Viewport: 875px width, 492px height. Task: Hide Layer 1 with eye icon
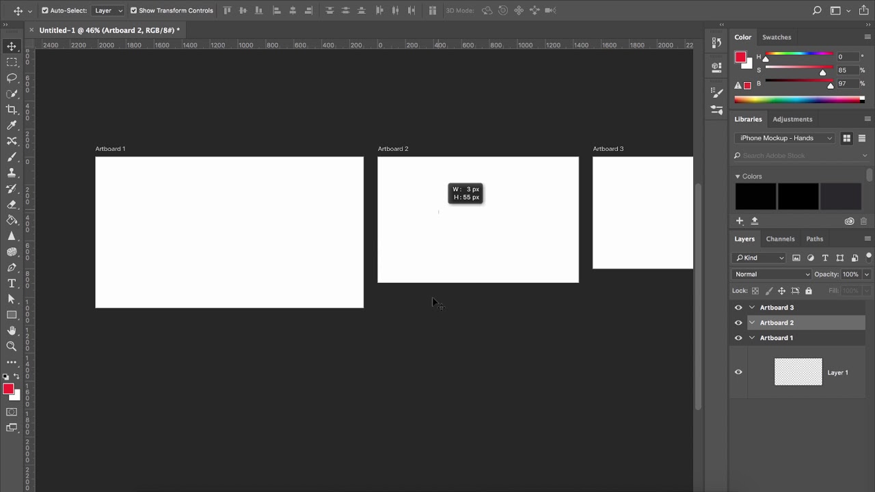click(738, 372)
